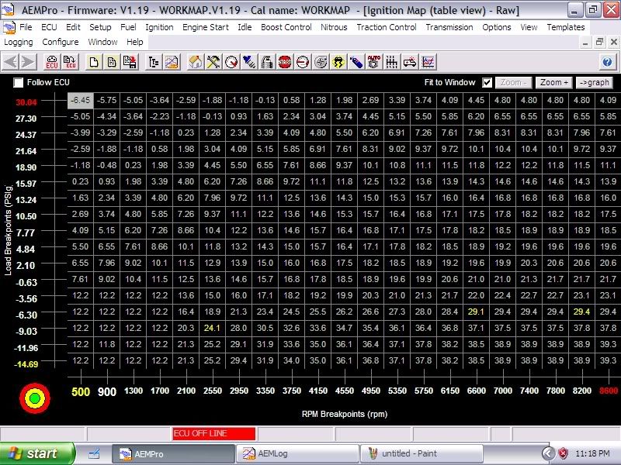The width and height of the screenshot is (621, 465).
Task: Click the red circle idle icon
Action: [x=303, y=62]
